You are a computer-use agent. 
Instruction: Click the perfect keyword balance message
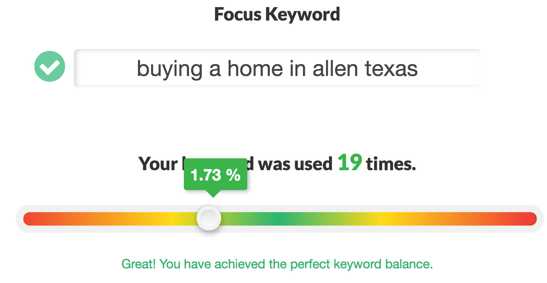coord(277,264)
